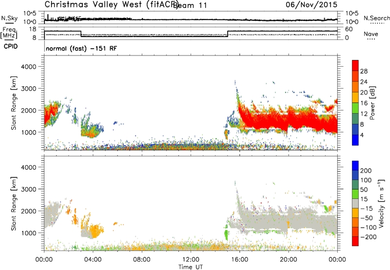Click the 200 label on Velocity color bar
Viewport: 390px width, 270px height.
[x=366, y=171]
